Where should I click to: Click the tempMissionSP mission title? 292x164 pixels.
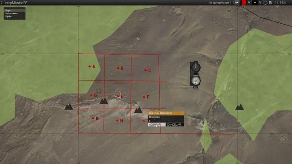coord(16,3)
